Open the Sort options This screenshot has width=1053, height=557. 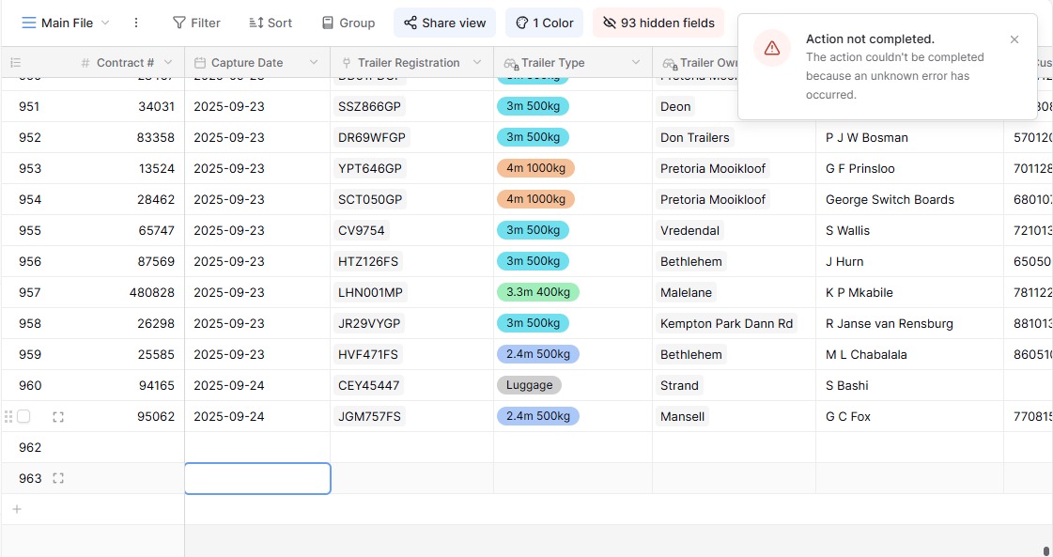click(x=271, y=23)
